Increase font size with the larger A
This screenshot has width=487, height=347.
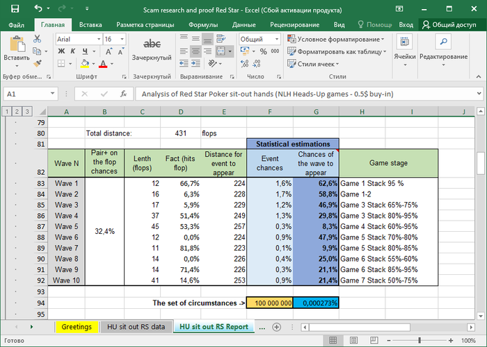(x=109, y=51)
